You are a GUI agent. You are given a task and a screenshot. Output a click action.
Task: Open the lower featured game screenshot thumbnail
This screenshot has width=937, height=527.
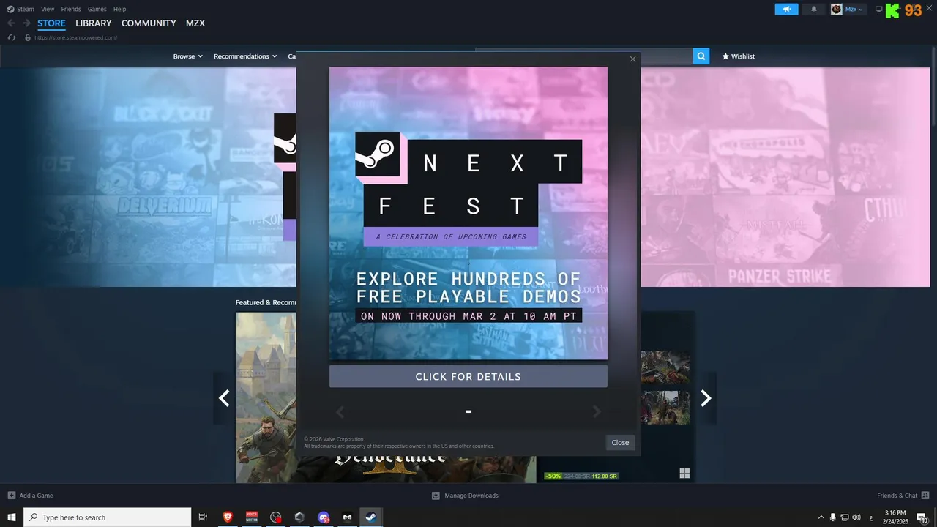coord(665,408)
